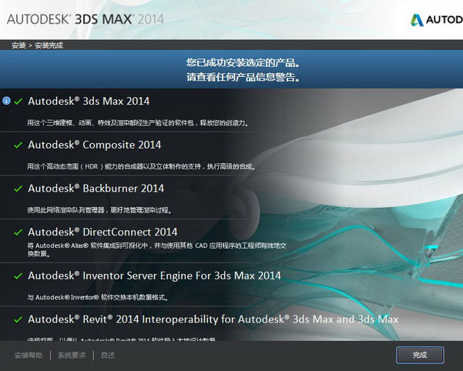Select the Autodesk 3ds Max 2014 product title
The height and width of the screenshot is (371, 463).
[89, 101]
